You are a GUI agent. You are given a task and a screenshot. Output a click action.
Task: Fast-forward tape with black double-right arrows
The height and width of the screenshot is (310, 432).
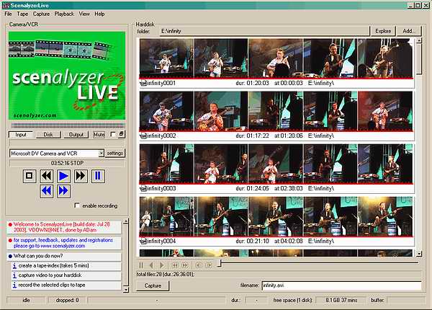point(81,176)
